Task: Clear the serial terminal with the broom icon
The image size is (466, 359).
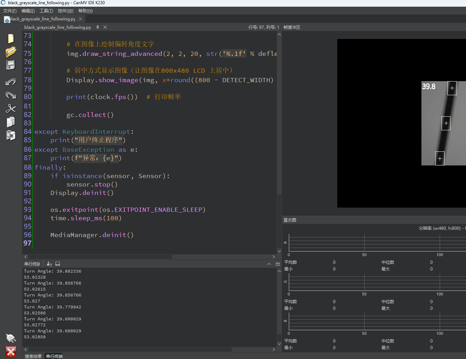Action: (x=49, y=264)
